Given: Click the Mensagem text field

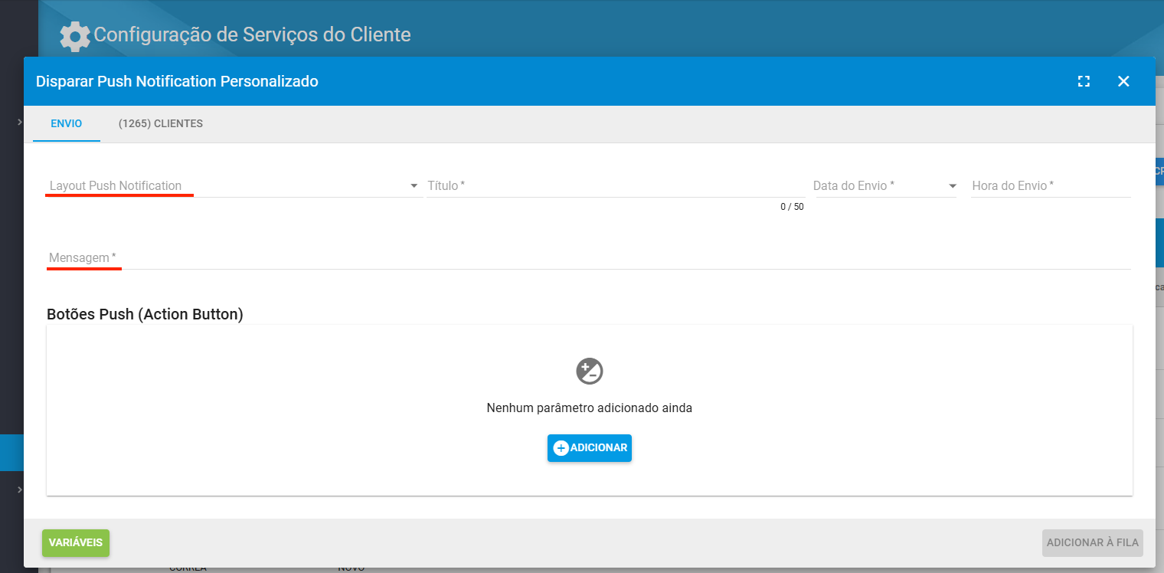Looking at the screenshot, I should point(588,257).
